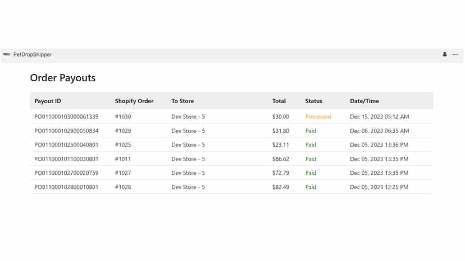Viewport: 465px width, 261px height.
Task: Click date Dec 06, 2023 06:35 AM
Action: pyautogui.click(x=379, y=131)
